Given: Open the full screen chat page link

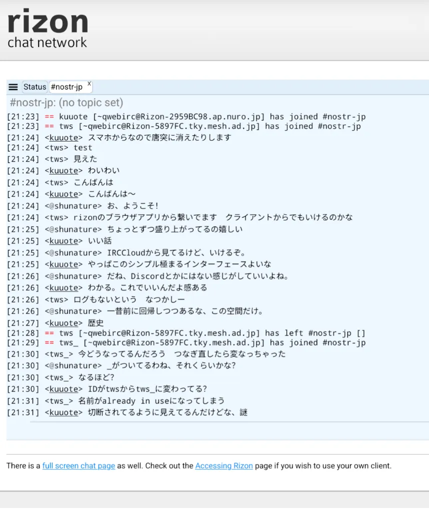Looking at the screenshot, I should point(79,465).
